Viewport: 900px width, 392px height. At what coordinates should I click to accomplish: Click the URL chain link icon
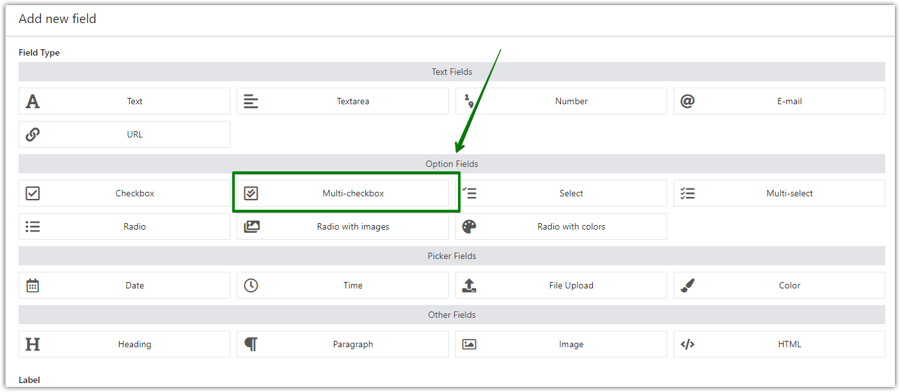pos(33,134)
